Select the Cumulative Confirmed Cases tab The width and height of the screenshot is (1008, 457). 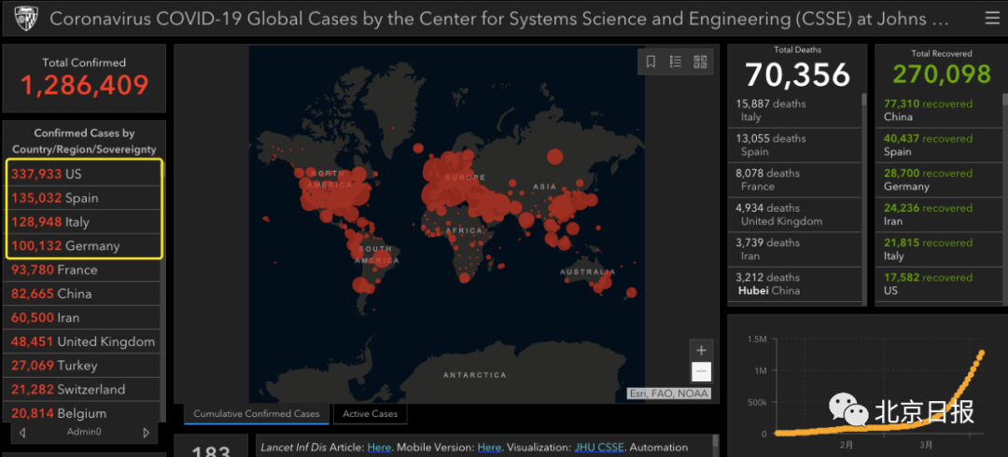(256, 414)
